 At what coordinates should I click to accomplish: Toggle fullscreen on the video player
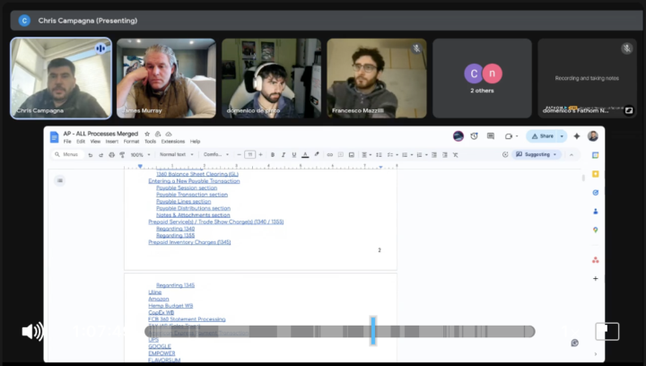(607, 331)
